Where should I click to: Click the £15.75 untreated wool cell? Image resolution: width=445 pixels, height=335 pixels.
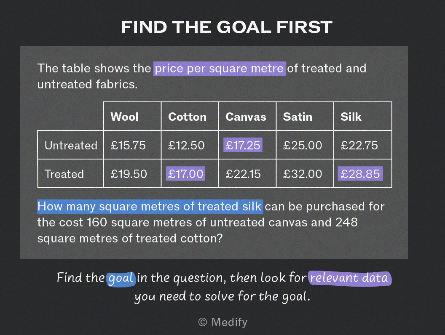[x=128, y=145]
